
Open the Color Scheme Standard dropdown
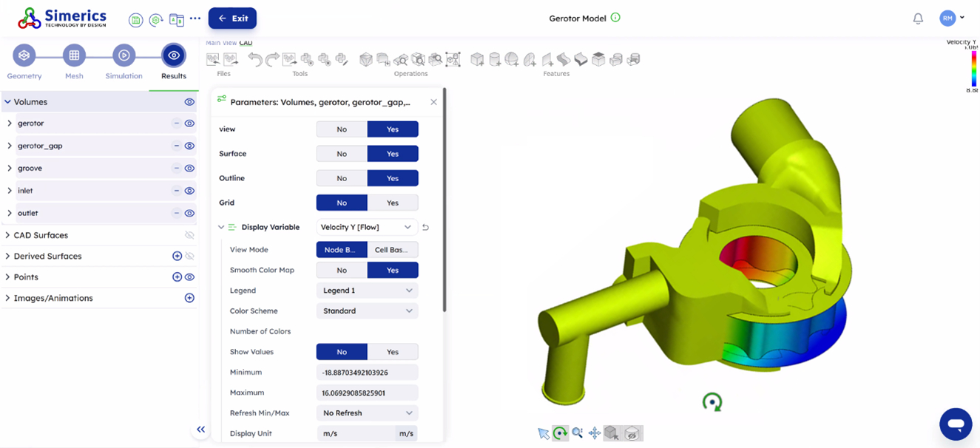(366, 311)
